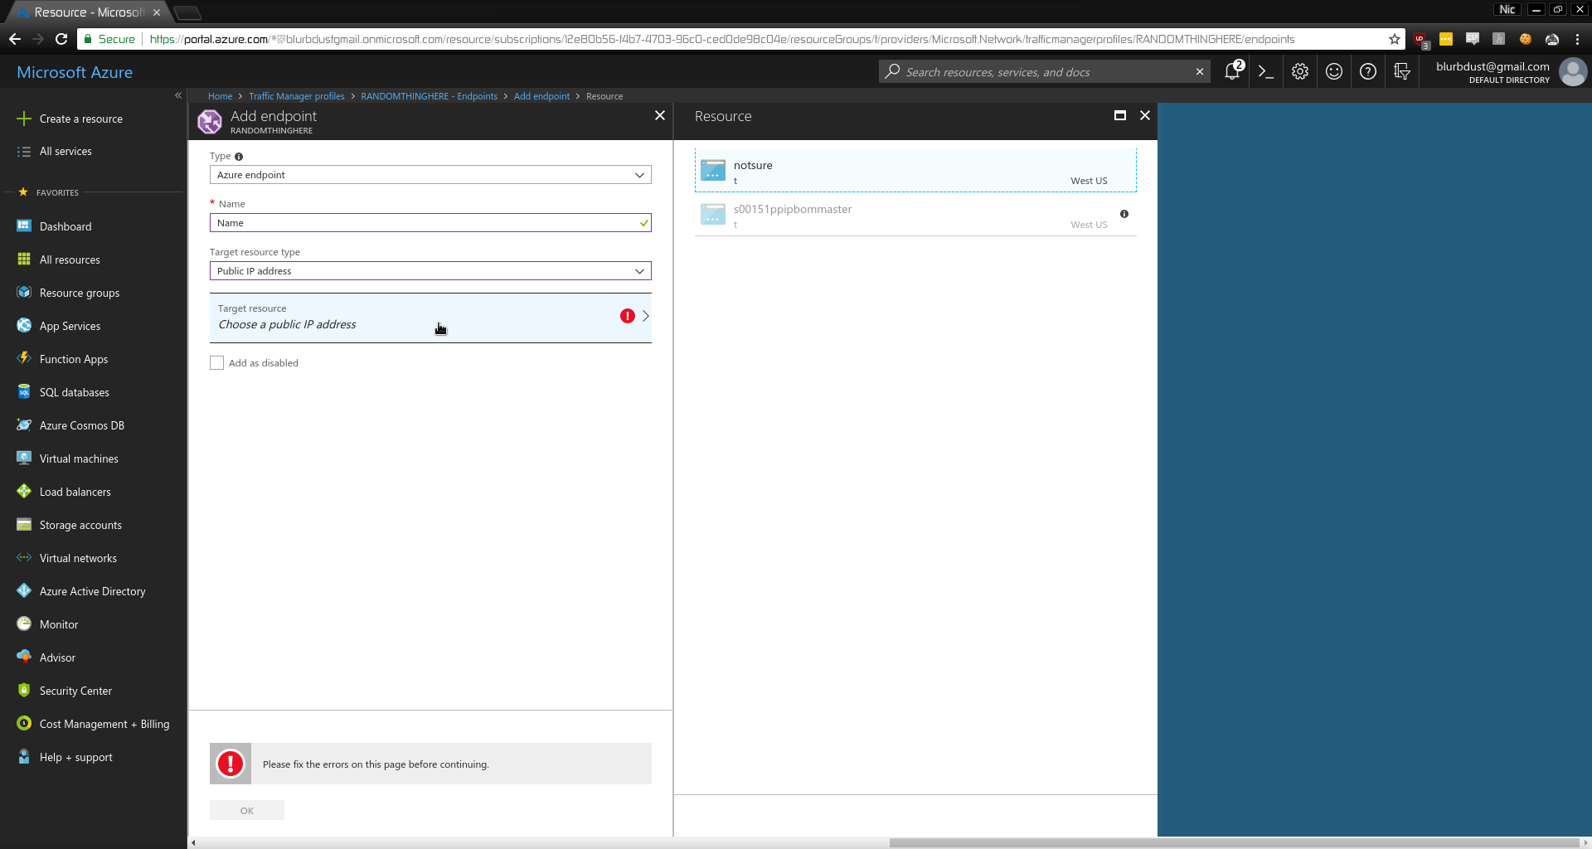This screenshot has width=1592, height=849.
Task: Open the Target resource type dropdown
Action: click(430, 271)
